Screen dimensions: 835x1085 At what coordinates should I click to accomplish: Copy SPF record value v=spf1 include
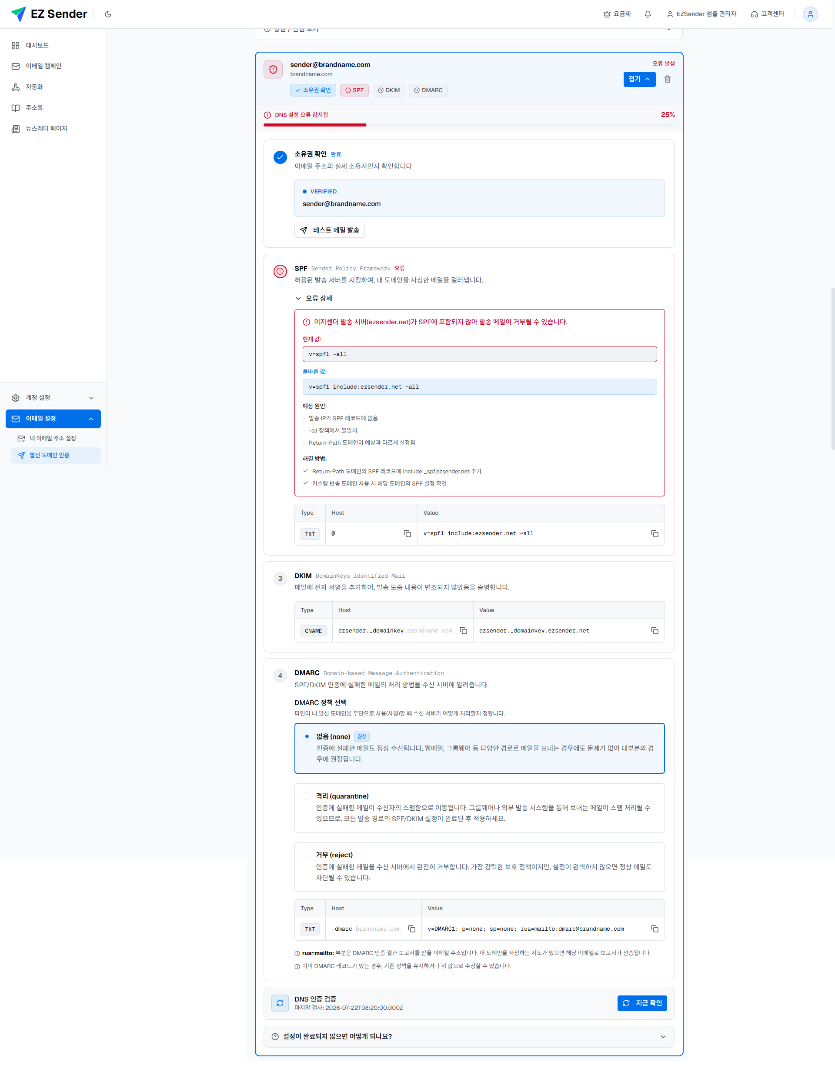pyautogui.click(x=655, y=533)
